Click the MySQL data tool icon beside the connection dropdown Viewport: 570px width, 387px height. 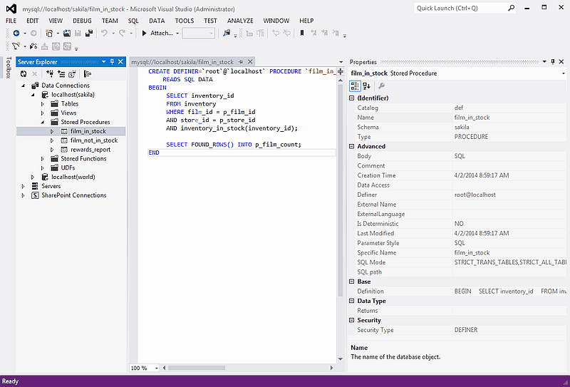pos(33,46)
